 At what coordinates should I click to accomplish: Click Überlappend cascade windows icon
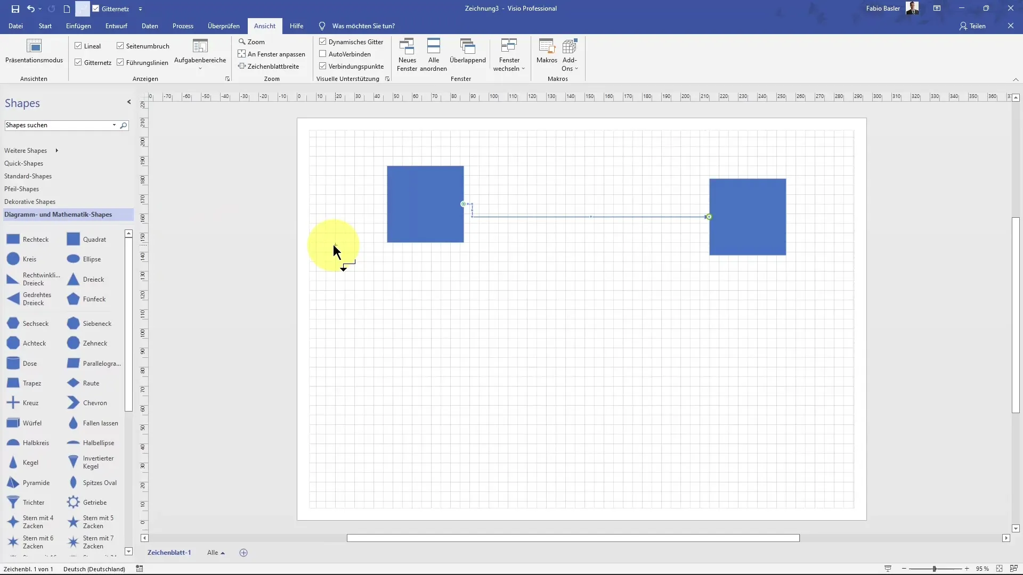[468, 51]
